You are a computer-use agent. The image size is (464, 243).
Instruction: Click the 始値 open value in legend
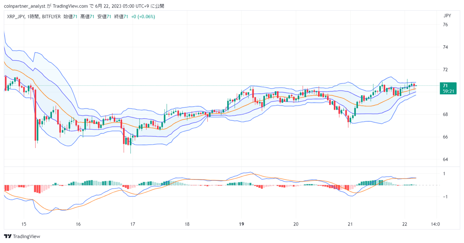pyautogui.click(x=75, y=17)
